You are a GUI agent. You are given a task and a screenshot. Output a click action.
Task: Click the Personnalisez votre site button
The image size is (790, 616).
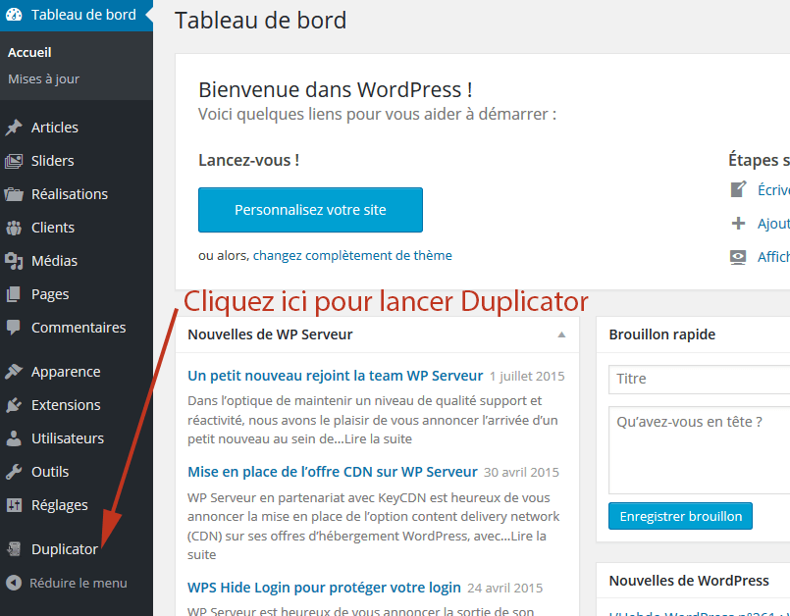pyautogui.click(x=310, y=210)
